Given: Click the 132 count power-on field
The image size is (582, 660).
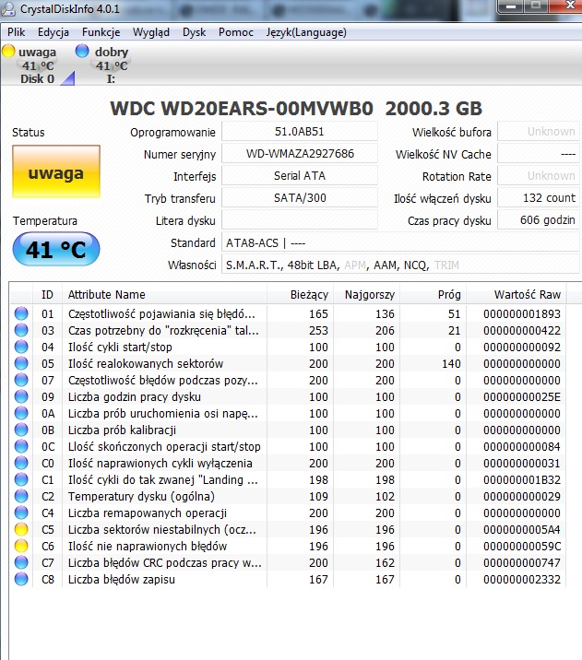Looking at the screenshot, I should (539, 198).
